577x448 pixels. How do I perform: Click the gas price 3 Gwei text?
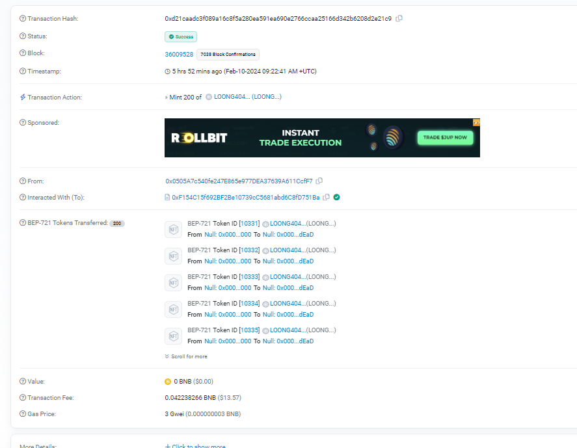(x=174, y=414)
